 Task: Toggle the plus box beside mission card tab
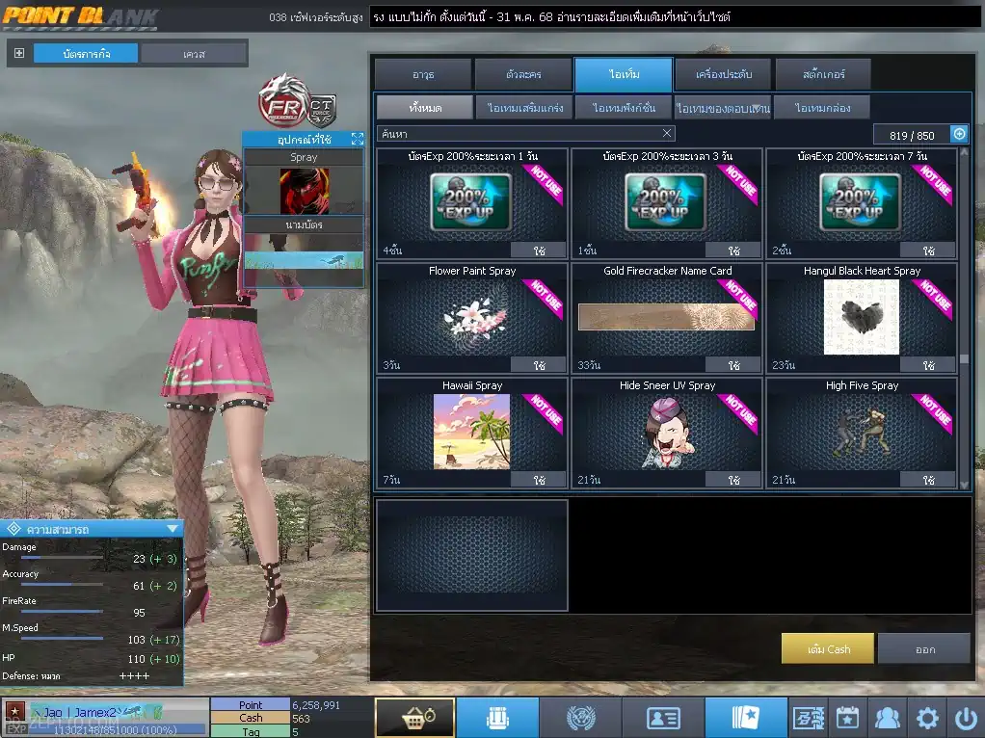click(19, 53)
